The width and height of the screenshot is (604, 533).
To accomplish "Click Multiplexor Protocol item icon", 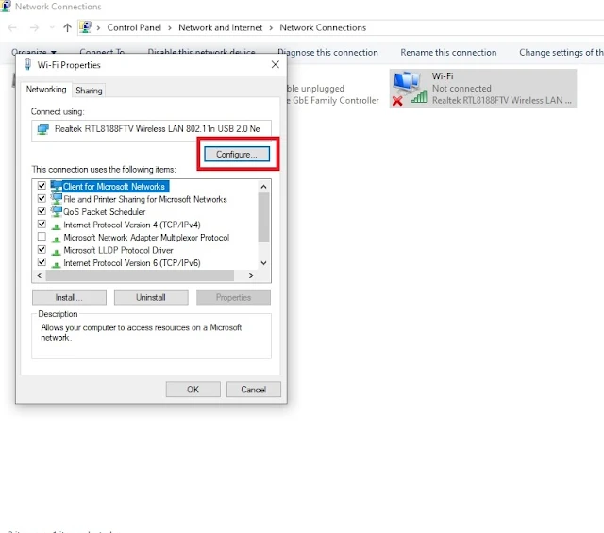I will coord(57,239).
